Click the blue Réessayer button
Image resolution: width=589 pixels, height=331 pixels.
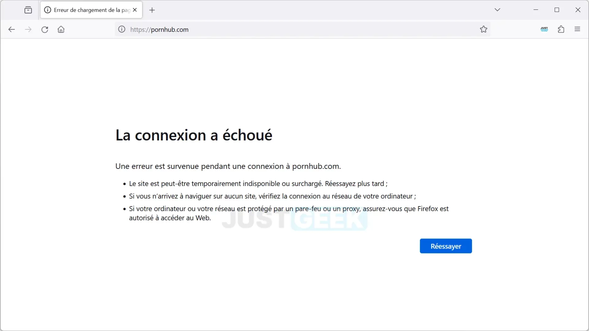[446, 246]
